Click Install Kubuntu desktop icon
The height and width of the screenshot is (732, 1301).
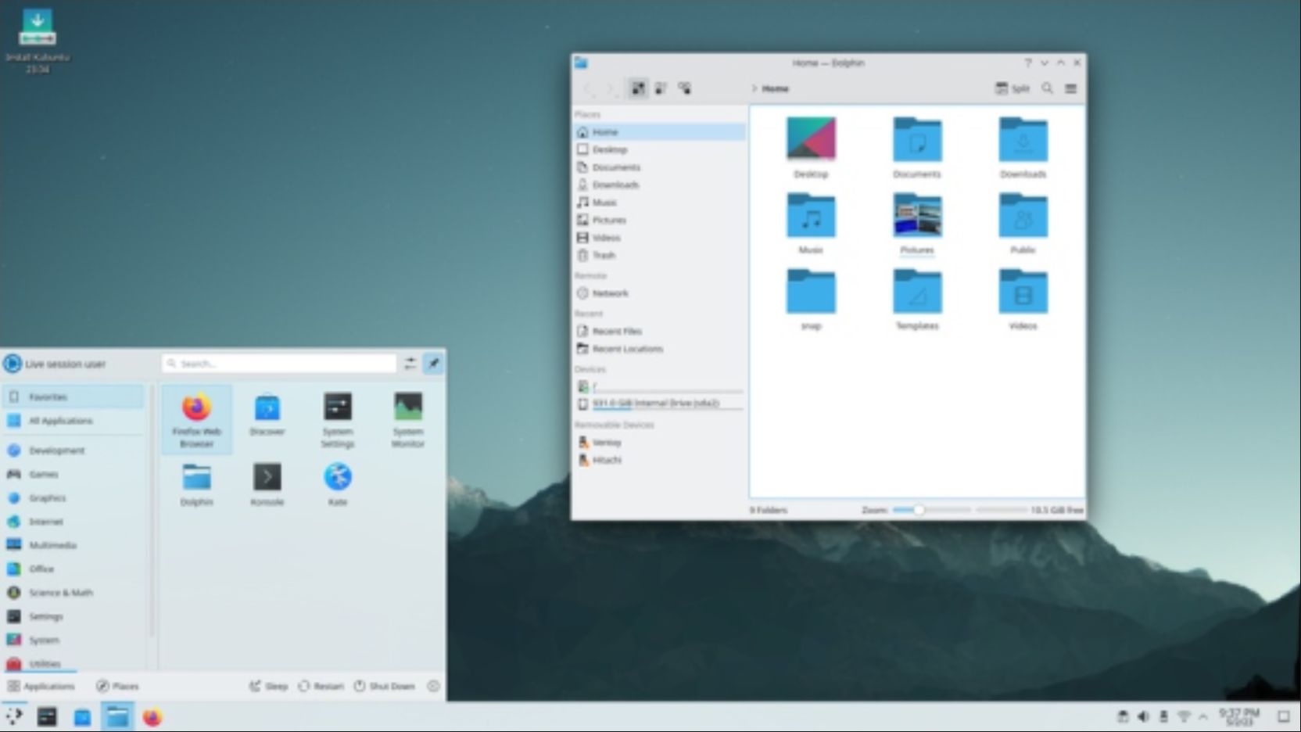(37, 41)
